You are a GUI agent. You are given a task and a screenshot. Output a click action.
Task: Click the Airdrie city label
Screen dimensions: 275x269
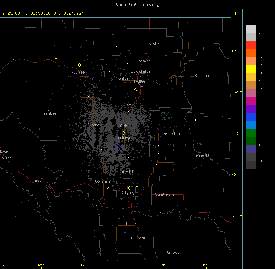point(129,172)
